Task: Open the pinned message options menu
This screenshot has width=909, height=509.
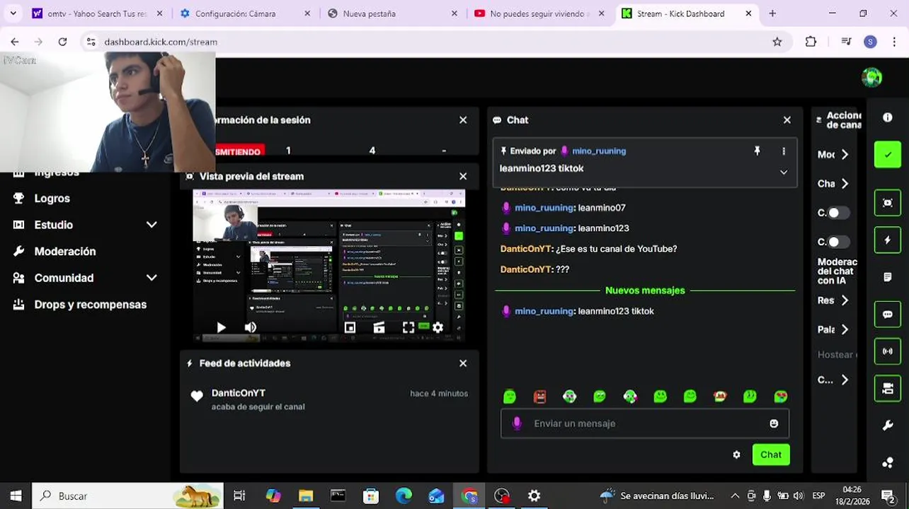Action: (784, 151)
